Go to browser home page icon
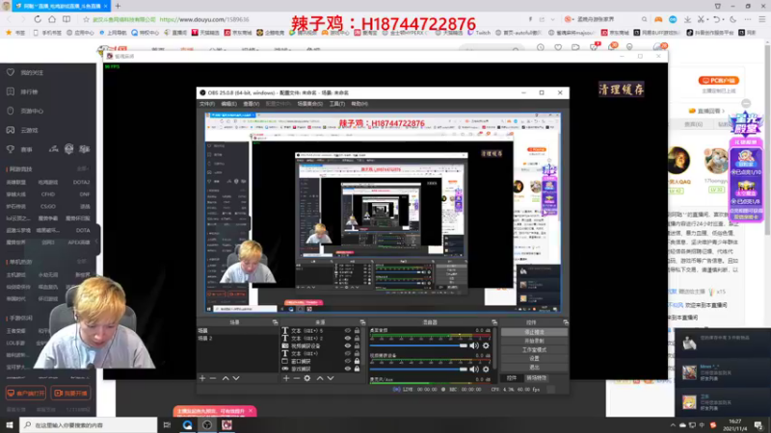This screenshot has height=433, width=771. (x=52, y=19)
